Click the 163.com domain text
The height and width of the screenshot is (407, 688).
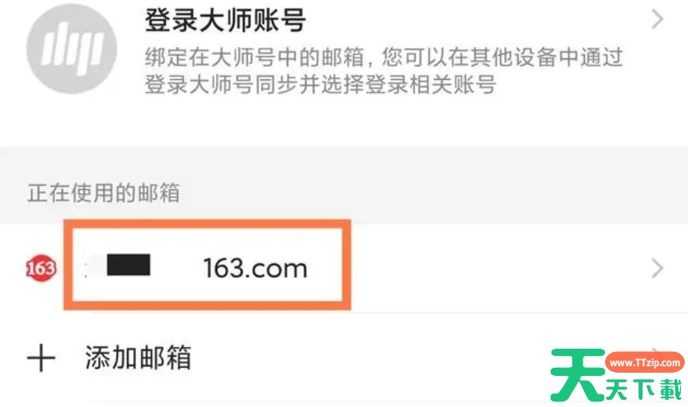tap(255, 268)
